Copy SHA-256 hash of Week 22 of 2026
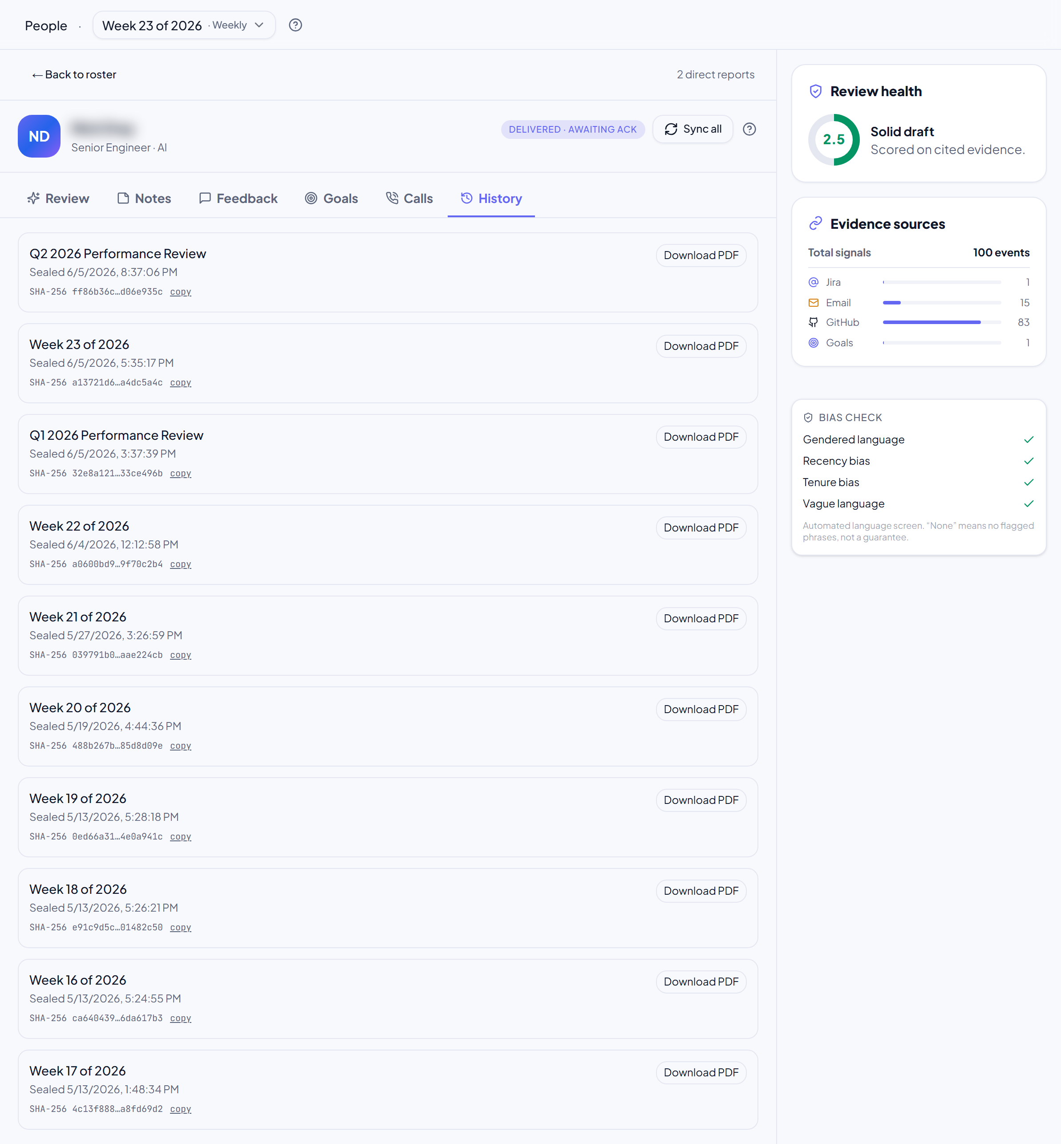Screen dimensions: 1061x1144 (180, 564)
